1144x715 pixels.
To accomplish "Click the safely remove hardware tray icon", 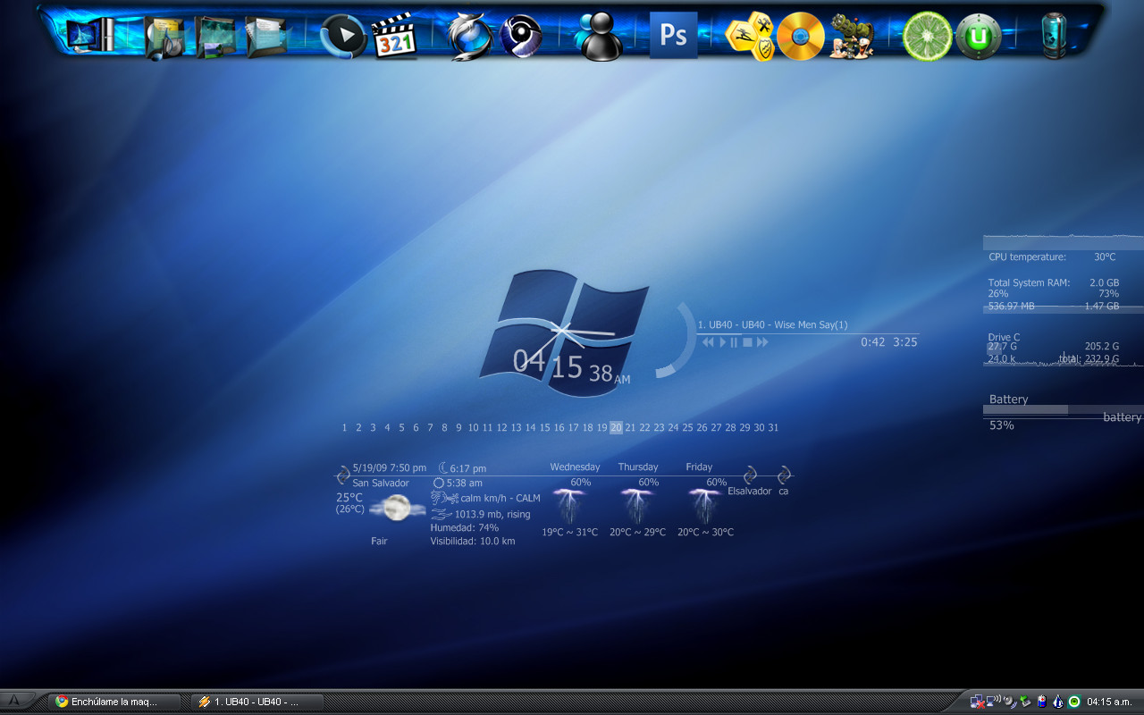I will pyautogui.click(x=1026, y=702).
